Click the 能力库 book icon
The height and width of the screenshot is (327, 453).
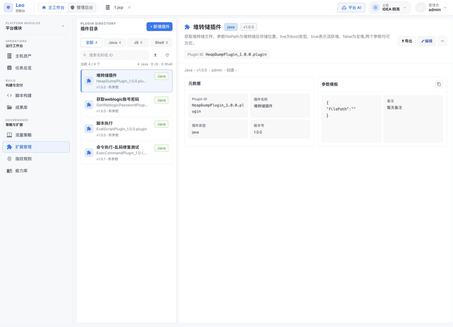coord(9,171)
